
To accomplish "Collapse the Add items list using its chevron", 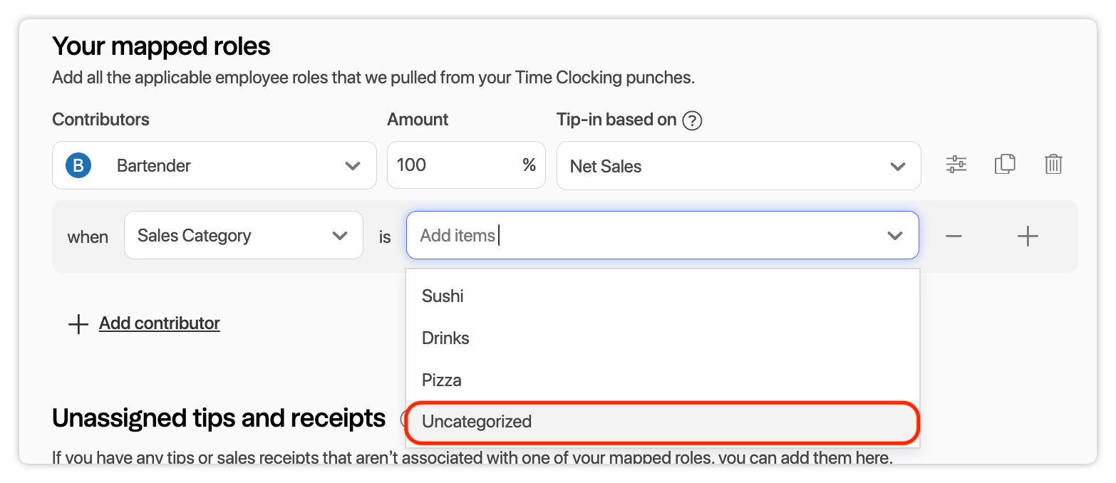I will pos(894,236).
